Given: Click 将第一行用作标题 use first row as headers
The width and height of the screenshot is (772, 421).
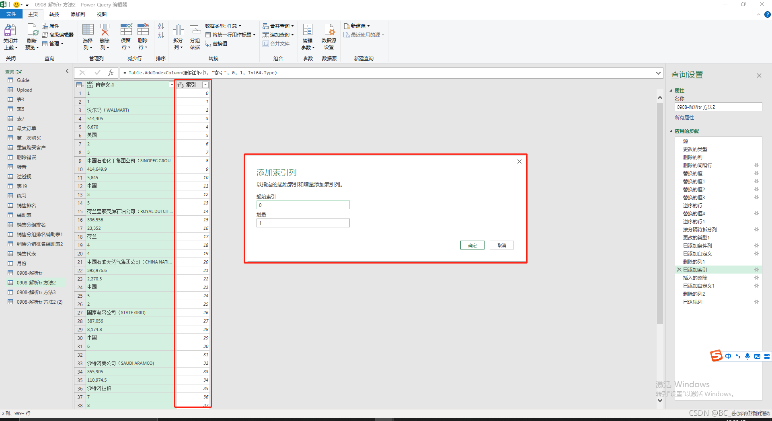Looking at the screenshot, I should point(230,35).
